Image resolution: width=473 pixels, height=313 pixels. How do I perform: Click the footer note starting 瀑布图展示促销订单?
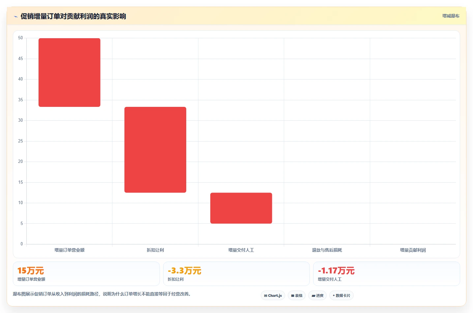(x=102, y=294)
